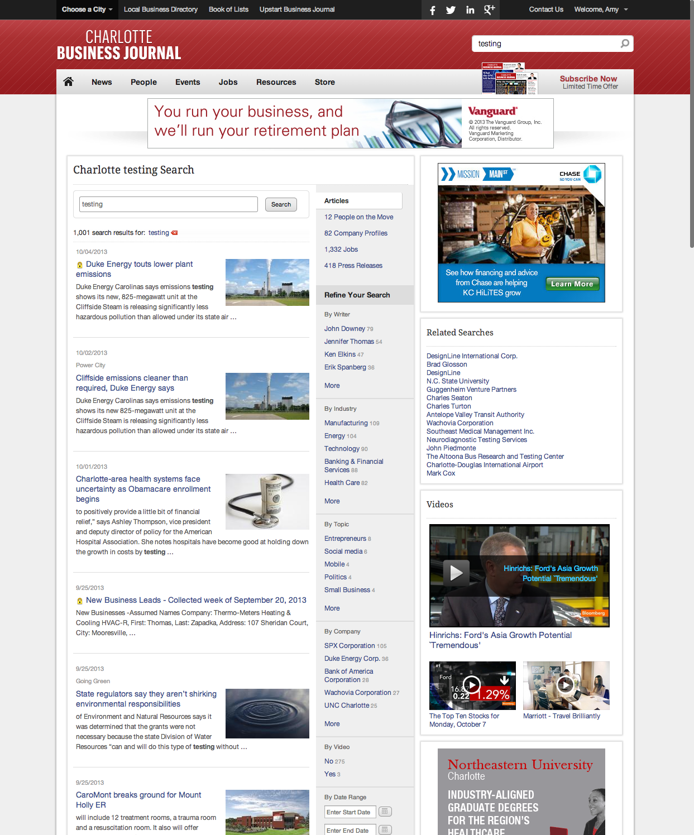Open the News menu item
Screen dimensions: 694x835
click(x=102, y=82)
